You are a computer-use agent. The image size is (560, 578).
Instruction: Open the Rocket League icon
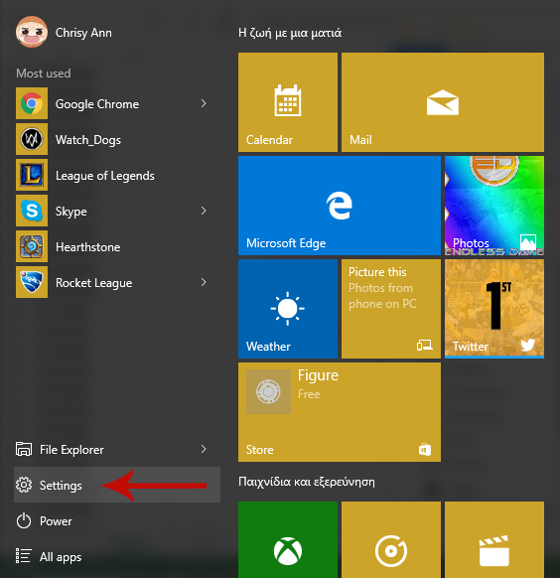click(x=32, y=282)
